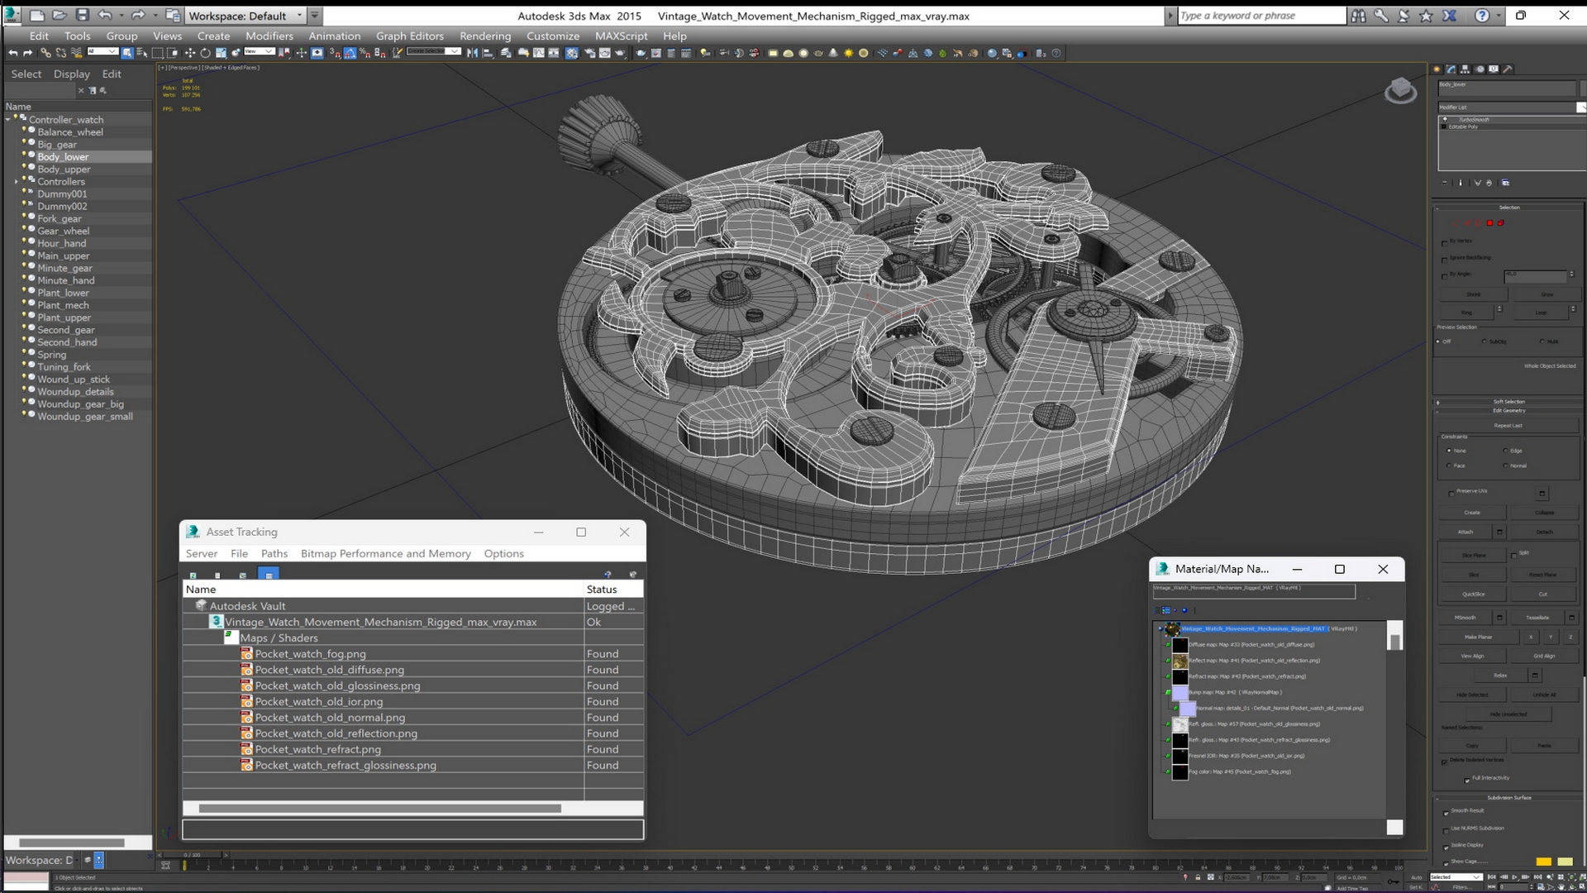Enable the Preserve UVs checkbox
Image resolution: width=1587 pixels, height=893 pixels.
(x=1451, y=493)
